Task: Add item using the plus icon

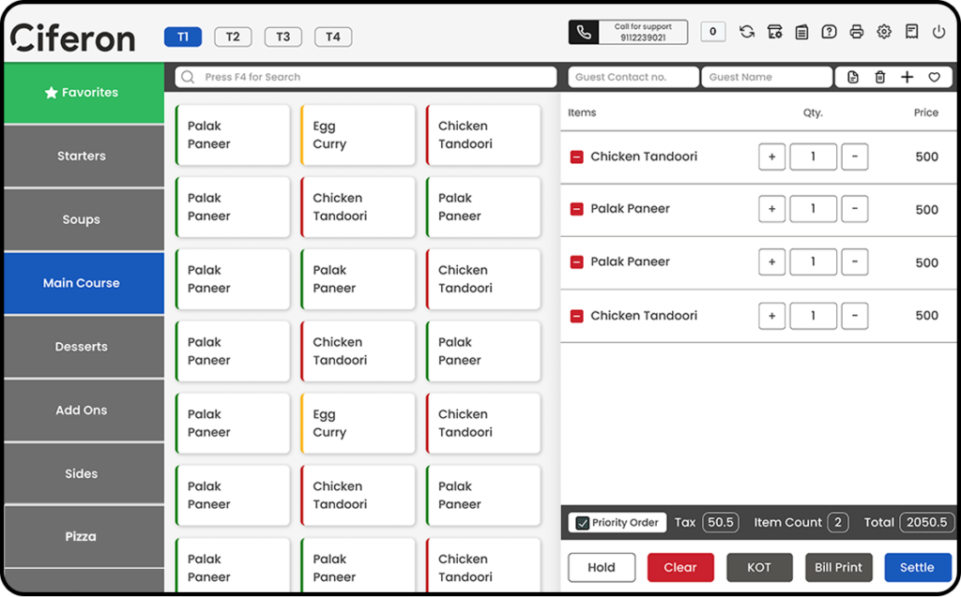Action: pyautogui.click(x=907, y=77)
